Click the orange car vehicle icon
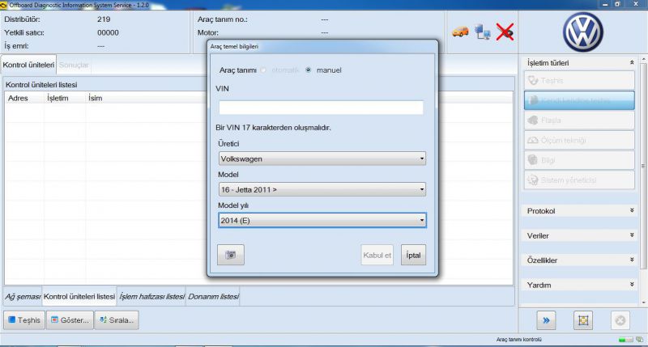The image size is (648, 347). click(460, 32)
